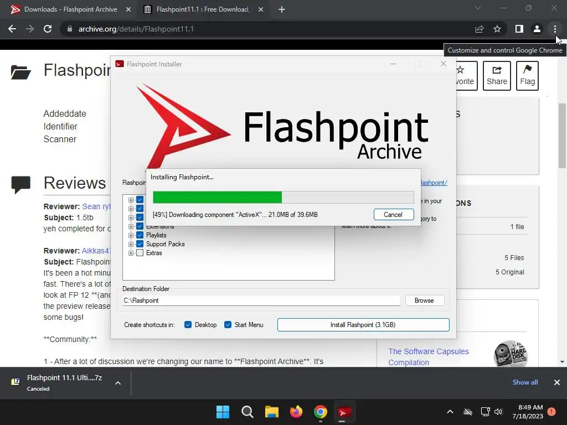The image size is (567, 425).
Task: Open The Software Capsules Compilation link
Action: (x=429, y=357)
